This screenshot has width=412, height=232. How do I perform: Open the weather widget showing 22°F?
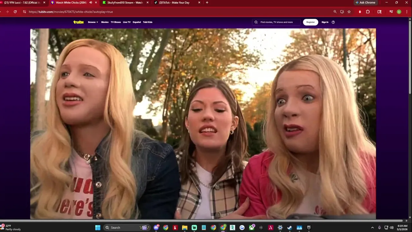[11, 227]
